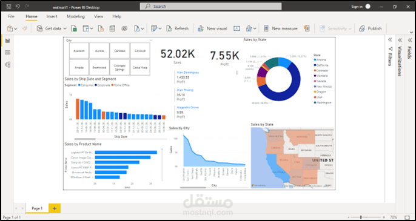Select the Format painter icon
The width and height of the screenshot is (416, 221).
(25, 28)
